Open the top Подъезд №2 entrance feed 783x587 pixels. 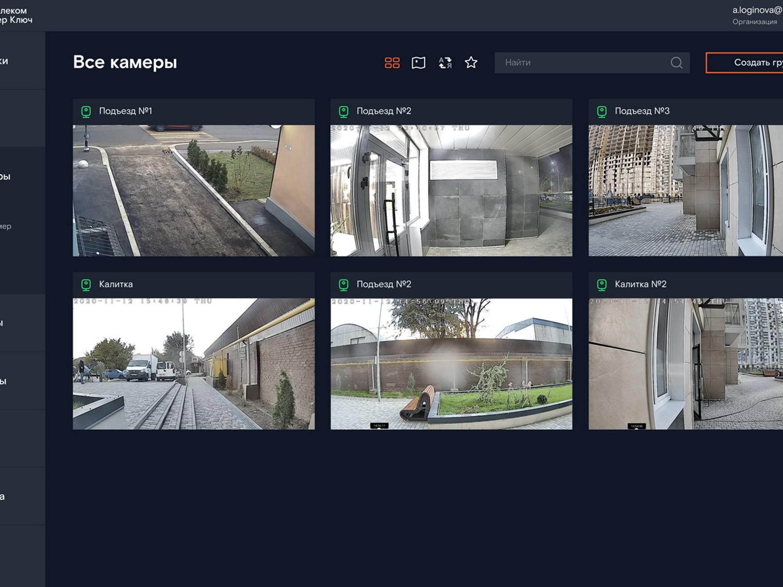(x=452, y=190)
